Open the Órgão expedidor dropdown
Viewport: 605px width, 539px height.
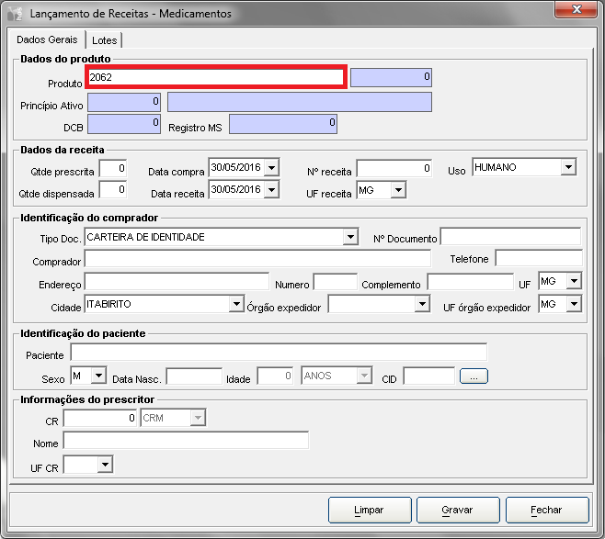[x=422, y=304]
